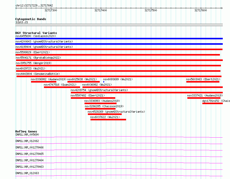Open nsv3286285 (Chaisson2019) label

click(104, 106)
